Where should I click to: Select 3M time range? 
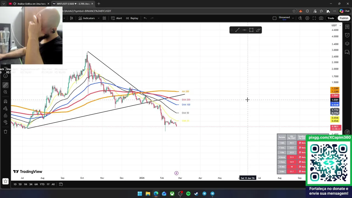(x=31, y=184)
